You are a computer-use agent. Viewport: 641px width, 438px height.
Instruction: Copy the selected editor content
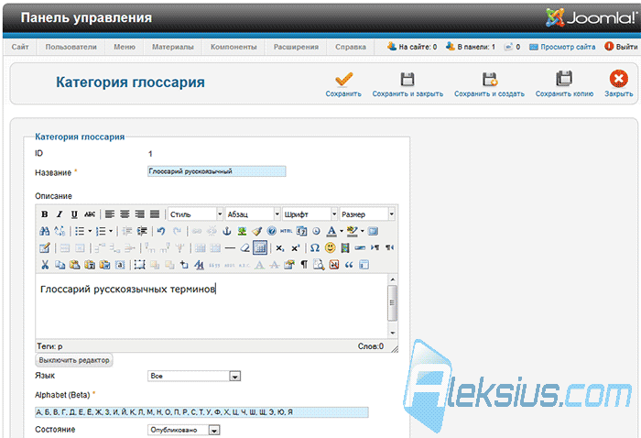tap(60, 265)
